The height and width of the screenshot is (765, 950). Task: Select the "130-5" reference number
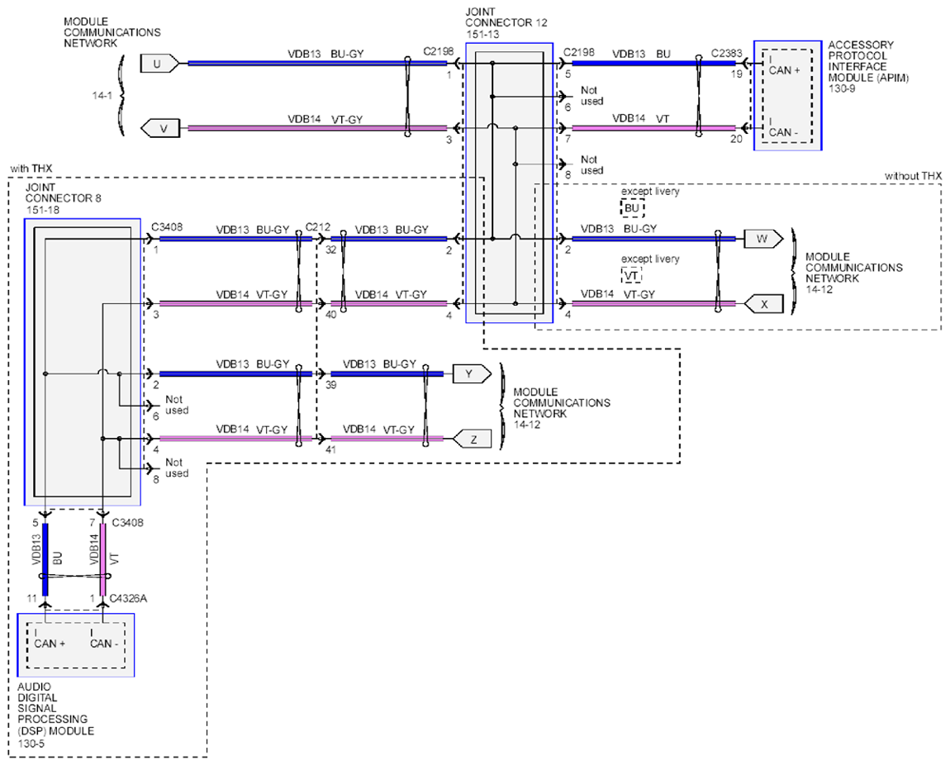[x=31, y=744]
